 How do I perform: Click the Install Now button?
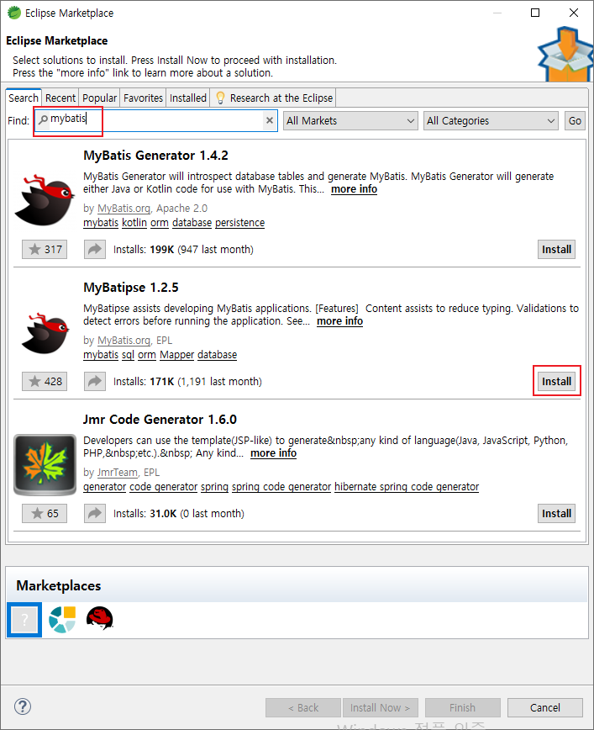(x=380, y=707)
